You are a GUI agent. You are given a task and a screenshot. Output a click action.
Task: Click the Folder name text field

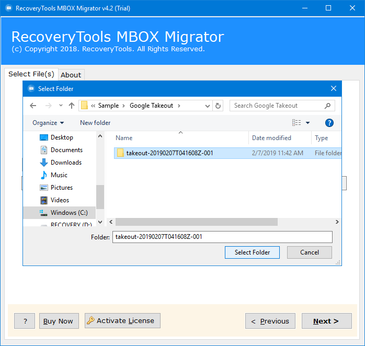point(222,237)
